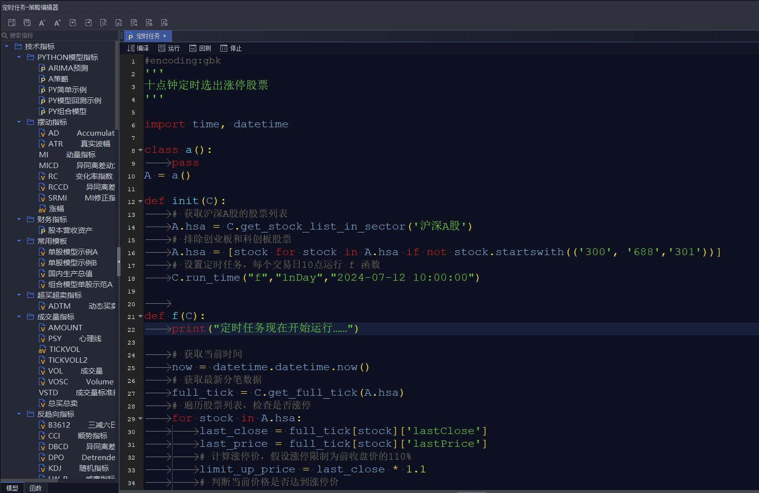
Task: Open 组合模型单股示范A template
Action: pos(76,284)
